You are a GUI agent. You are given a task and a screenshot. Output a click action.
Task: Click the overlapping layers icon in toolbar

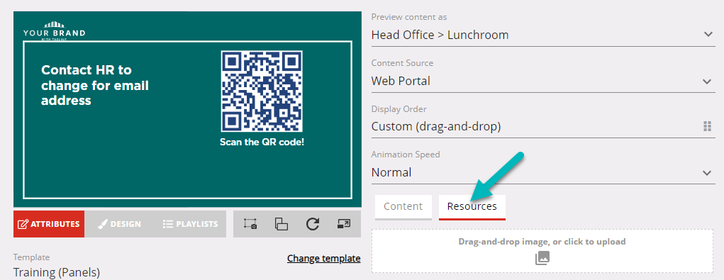coord(282,224)
